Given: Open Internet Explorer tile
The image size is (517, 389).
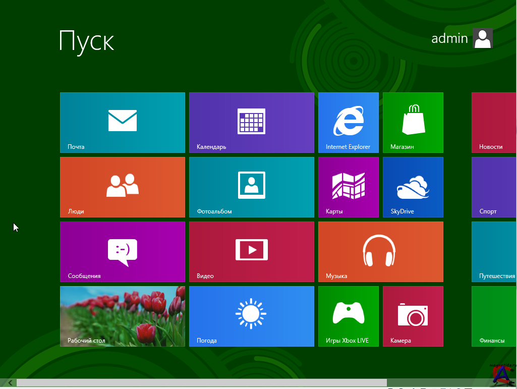Looking at the screenshot, I should 348,122.
